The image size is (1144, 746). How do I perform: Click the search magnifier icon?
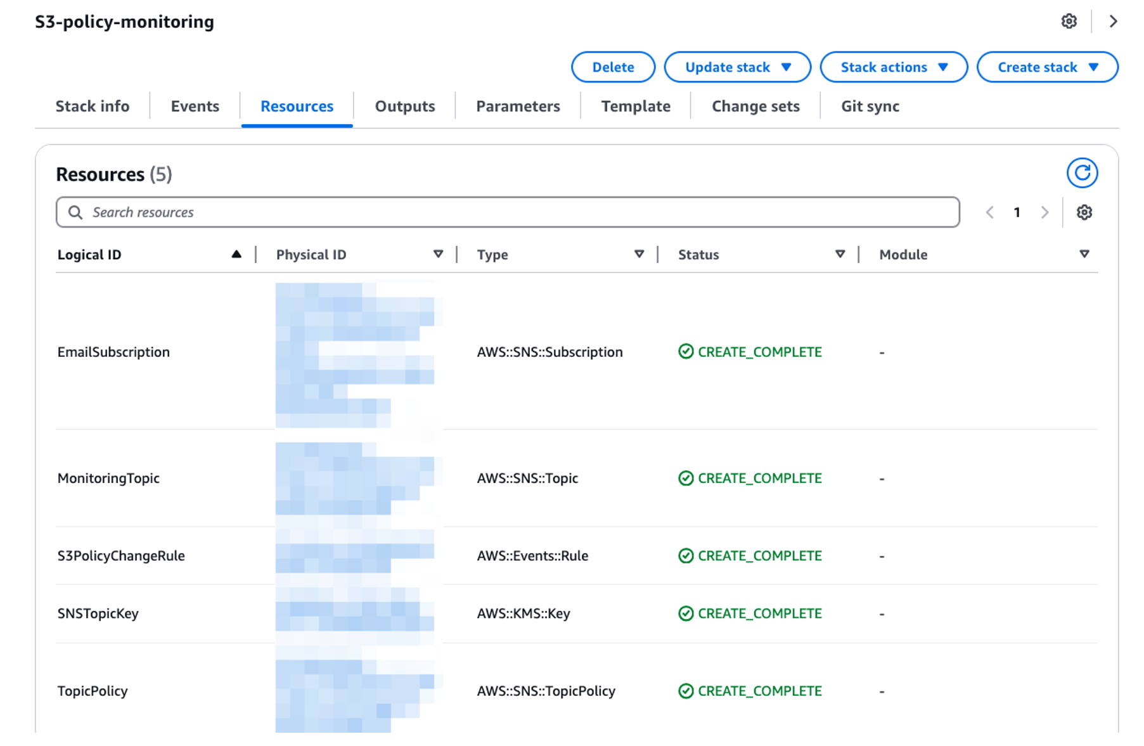[75, 212]
